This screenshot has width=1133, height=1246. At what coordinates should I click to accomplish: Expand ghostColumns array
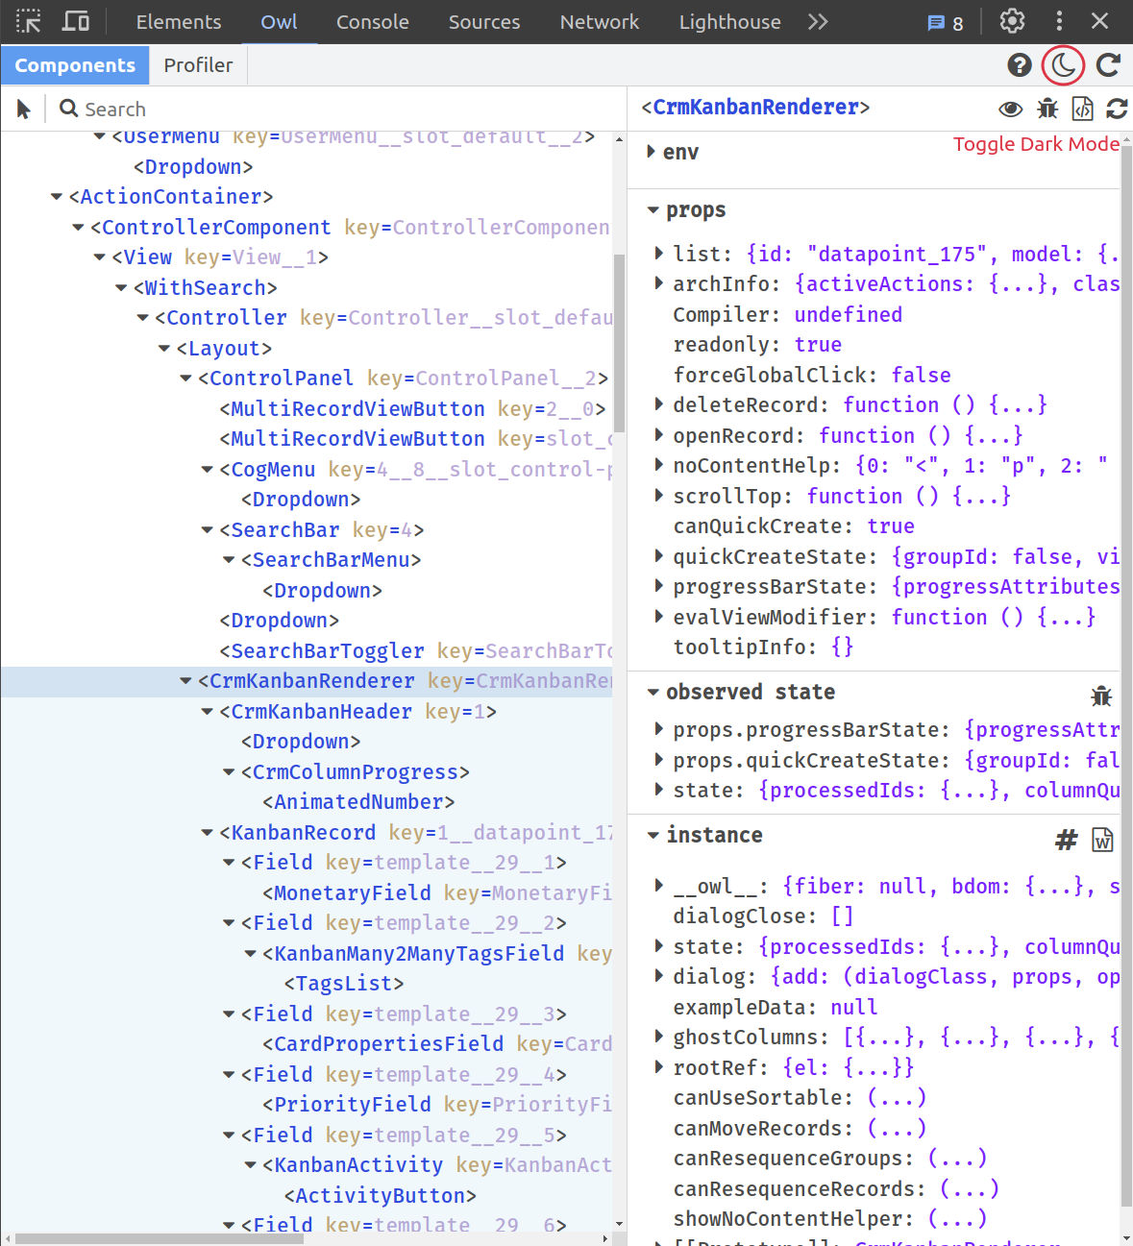click(x=659, y=1037)
